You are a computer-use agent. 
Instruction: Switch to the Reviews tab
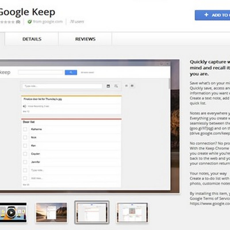[x=85, y=39]
